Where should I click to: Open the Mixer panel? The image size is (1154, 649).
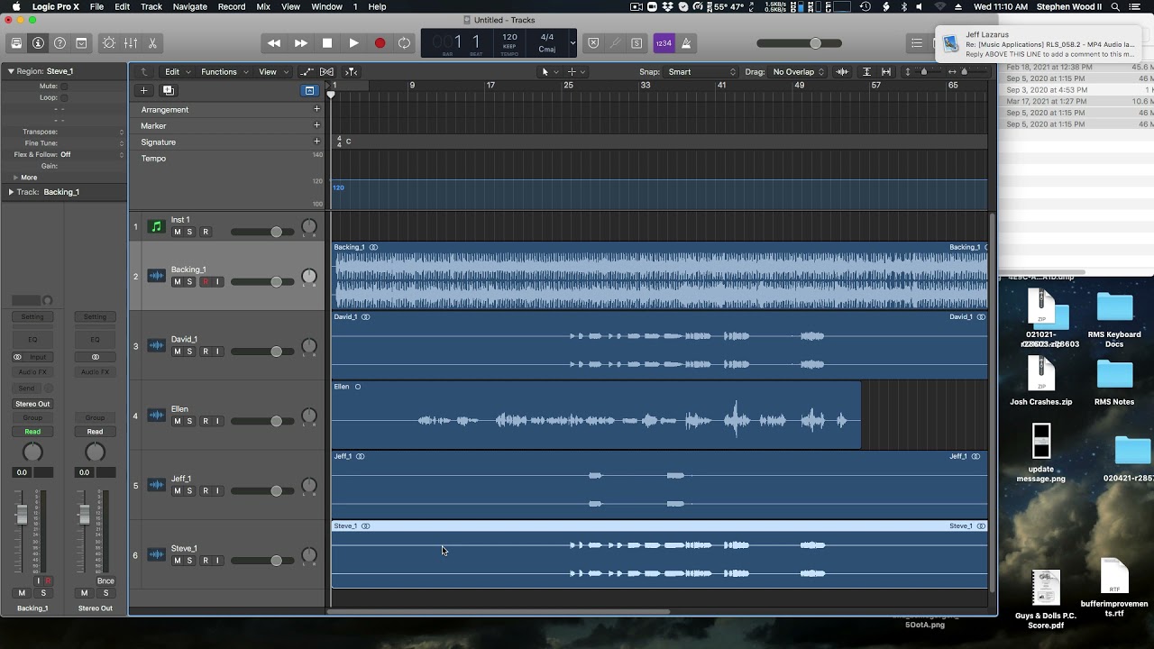(131, 43)
